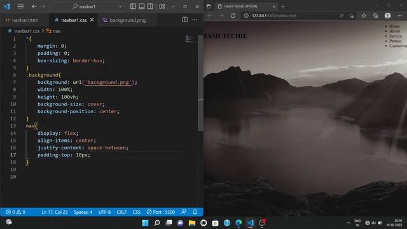Stop Live Server at Port : 5500
407x229 pixels.
161,212
